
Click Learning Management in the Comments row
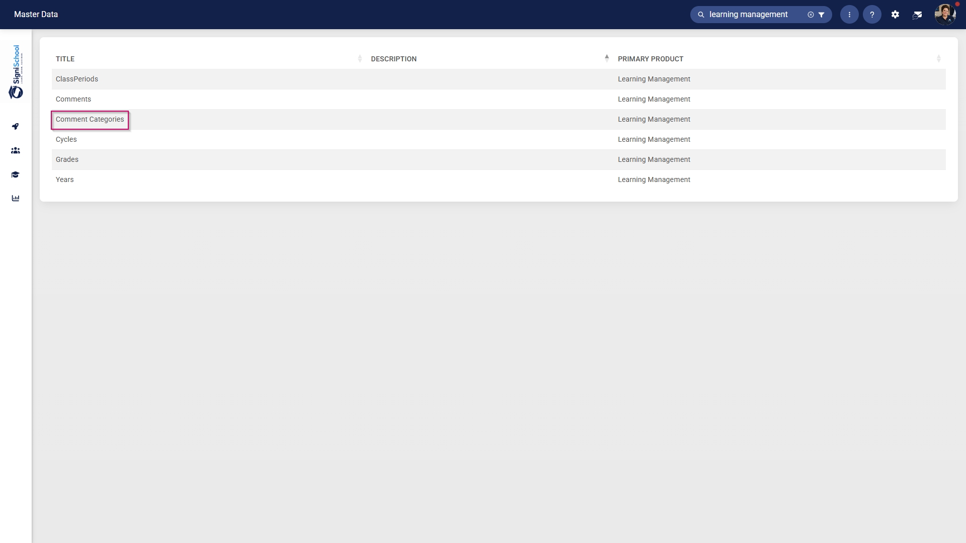click(654, 99)
